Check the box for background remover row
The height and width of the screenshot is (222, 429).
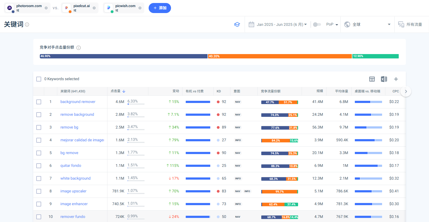point(39,102)
